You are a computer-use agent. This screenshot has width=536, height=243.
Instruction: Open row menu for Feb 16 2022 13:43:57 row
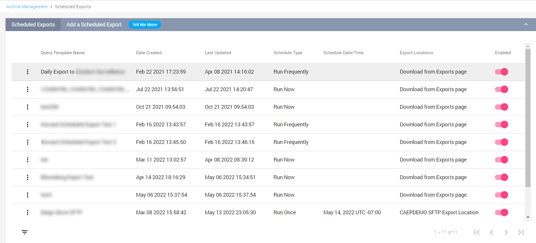click(28, 125)
